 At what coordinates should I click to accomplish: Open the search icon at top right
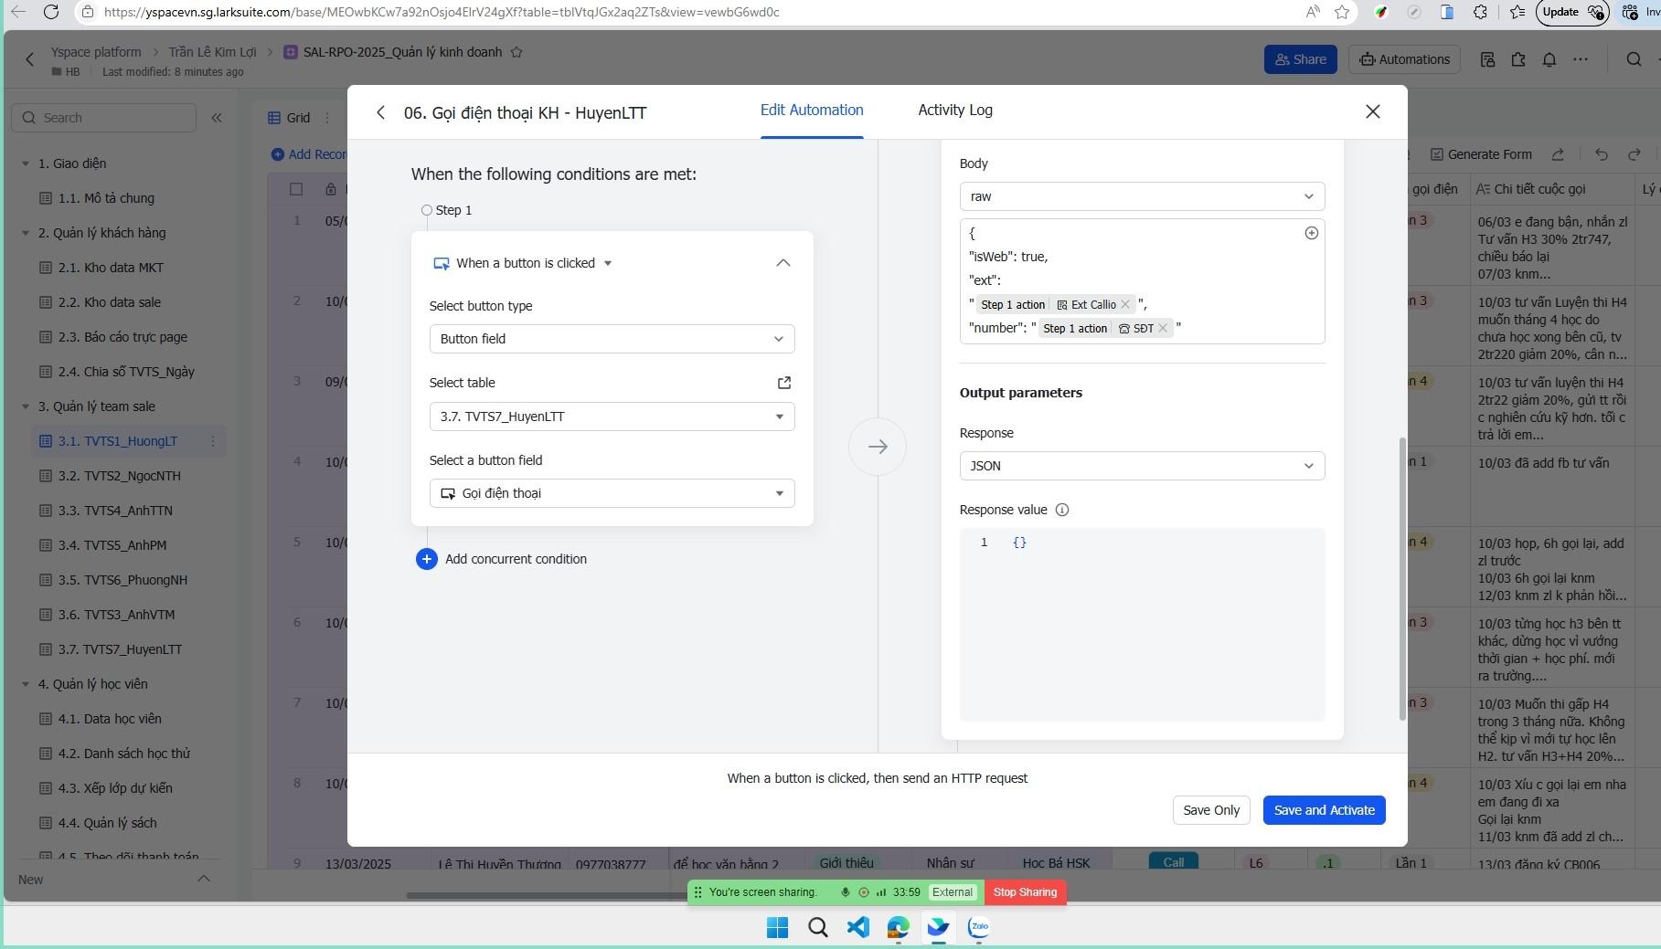tap(1634, 59)
